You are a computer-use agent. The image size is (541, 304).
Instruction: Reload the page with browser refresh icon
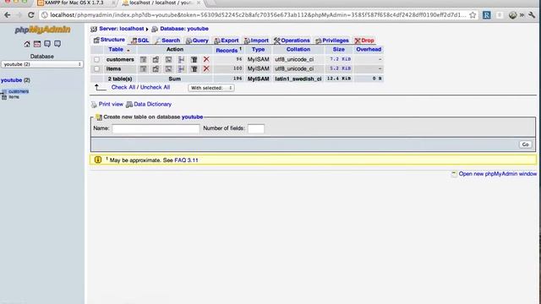31,15
